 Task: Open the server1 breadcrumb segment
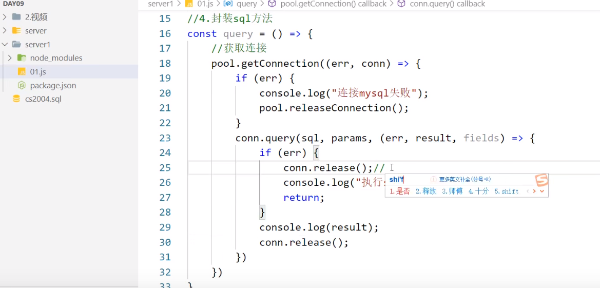pos(160,4)
